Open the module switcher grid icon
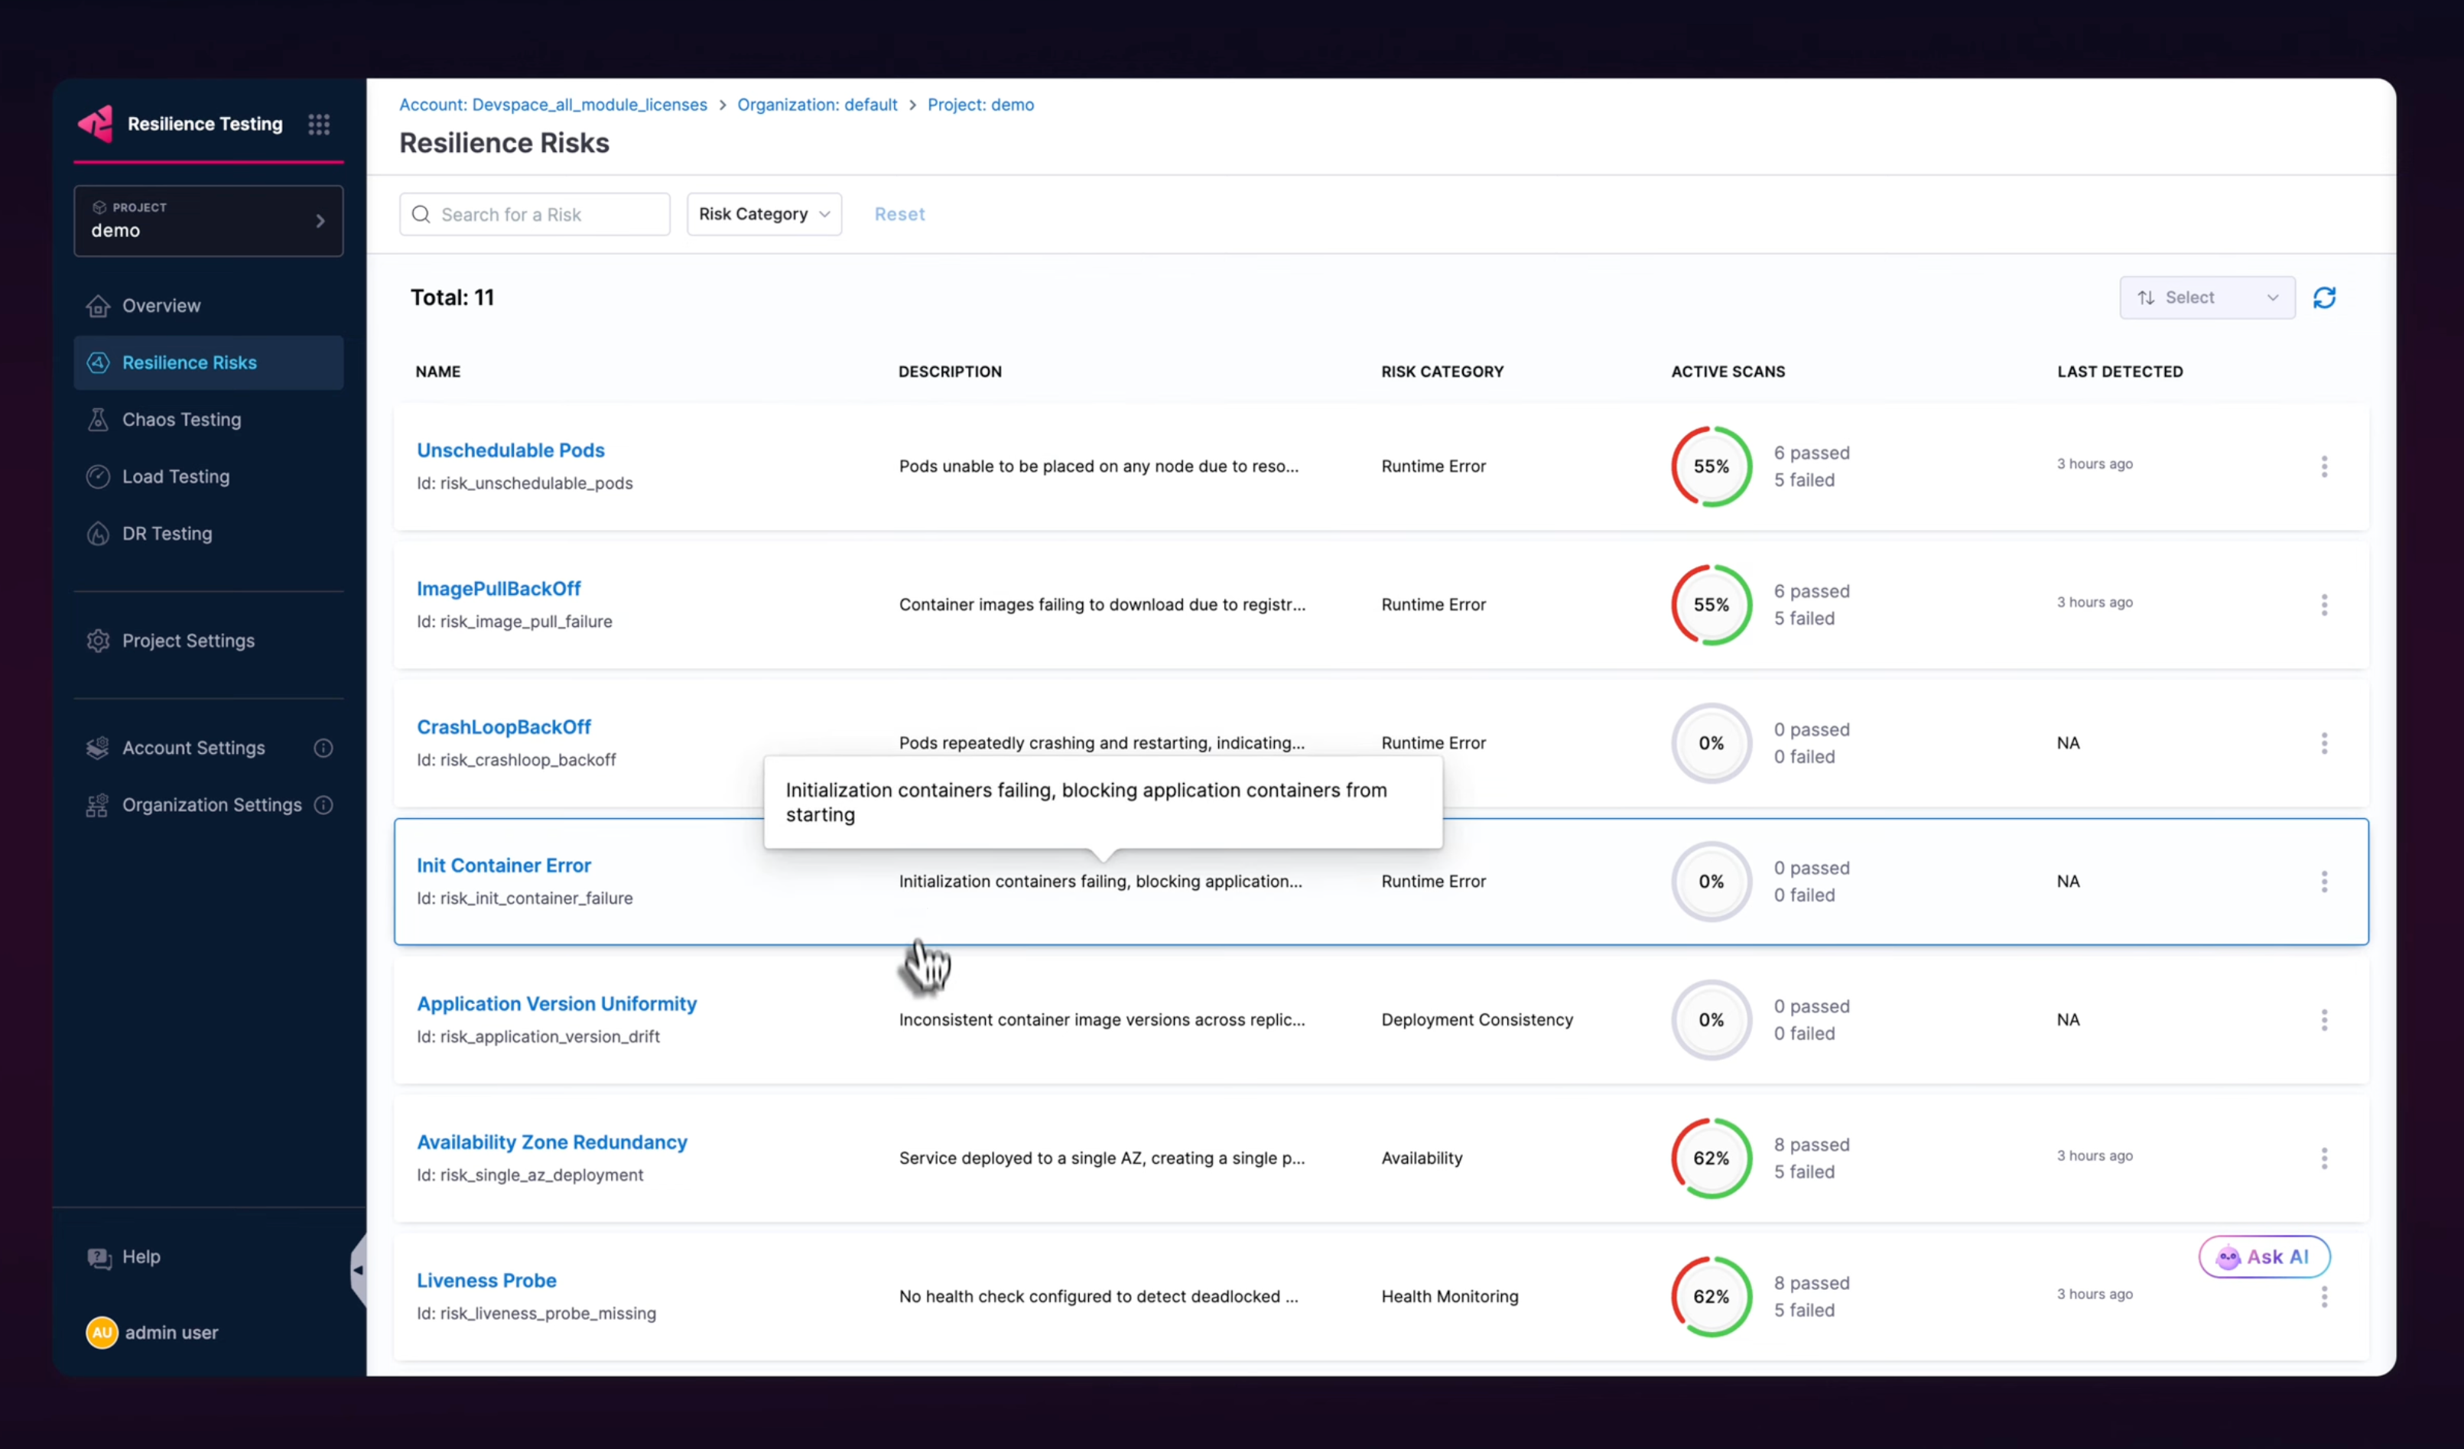The width and height of the screenshot is (2464, 1449). (319, 124)
